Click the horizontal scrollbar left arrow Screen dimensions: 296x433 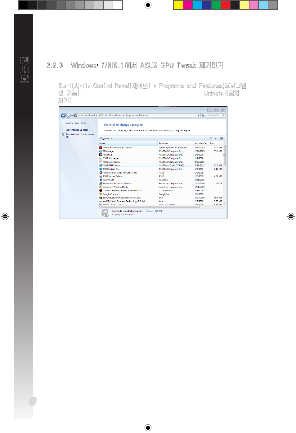(100, 206)
